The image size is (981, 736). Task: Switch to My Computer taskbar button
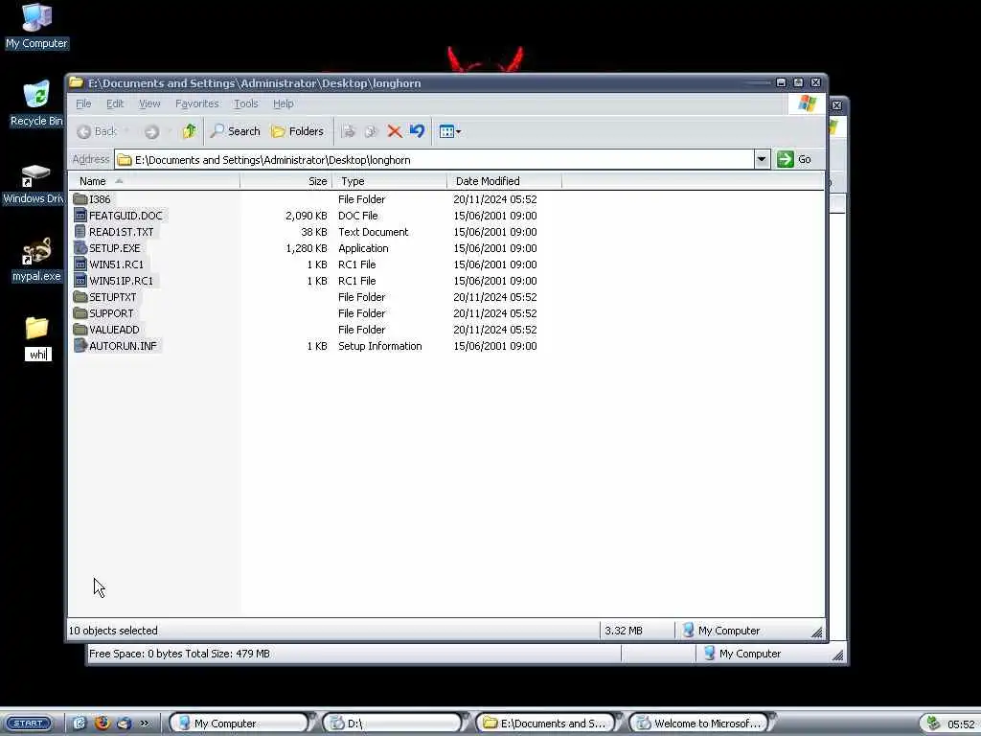click(x=240, y=723)
